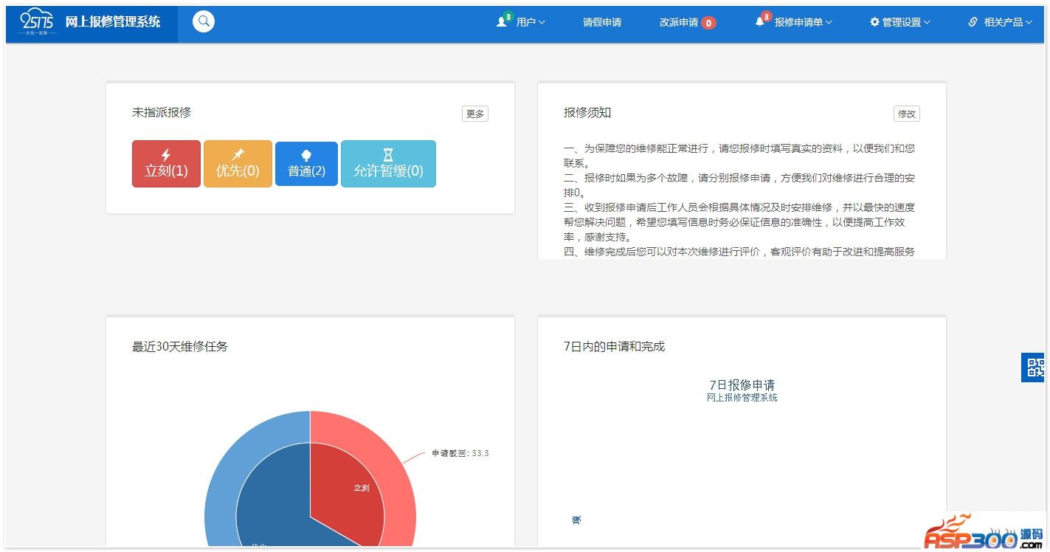Viewport: 1050px width, 552px height.
Task: Open the 管理设置 dropdown
Action: (x=905, y=22)
